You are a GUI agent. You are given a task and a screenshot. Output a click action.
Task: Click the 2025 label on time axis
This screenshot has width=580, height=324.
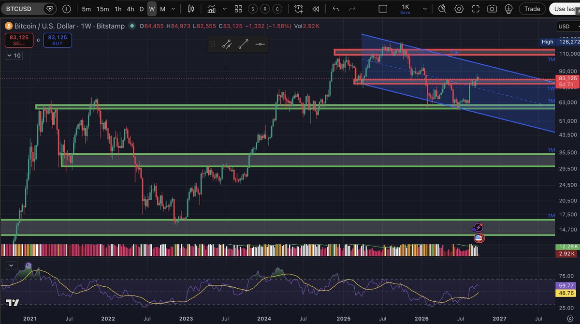(x=344, y=319)
